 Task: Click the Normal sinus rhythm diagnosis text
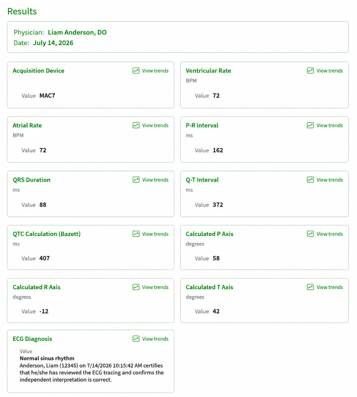coord(47,358)
